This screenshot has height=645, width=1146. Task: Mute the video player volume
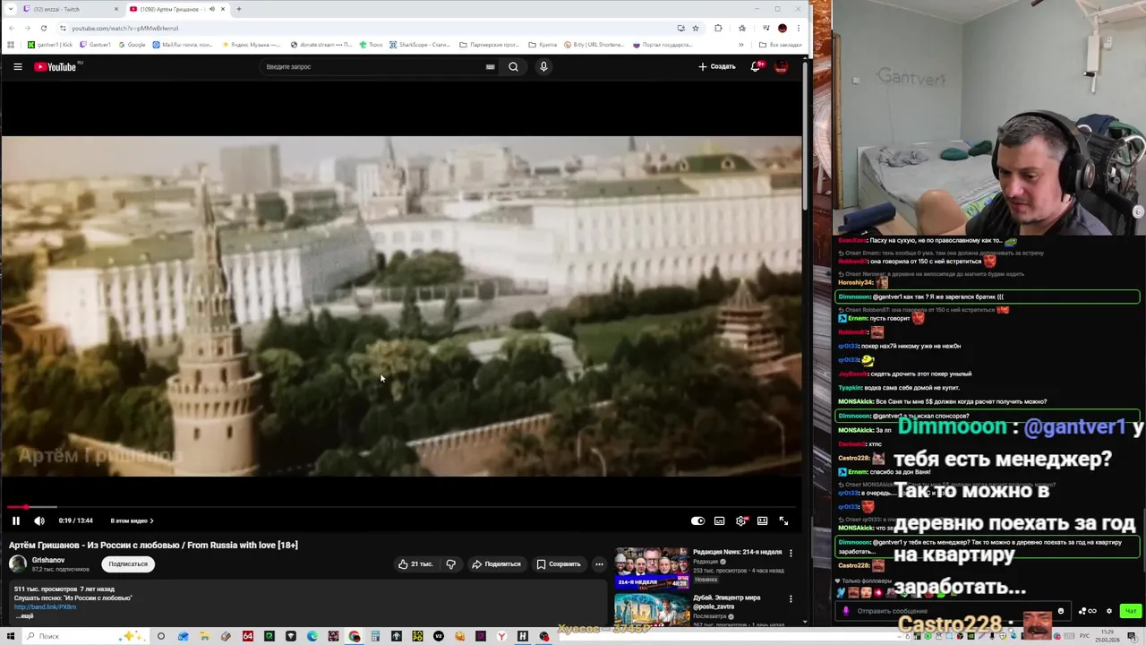(39, 520)
